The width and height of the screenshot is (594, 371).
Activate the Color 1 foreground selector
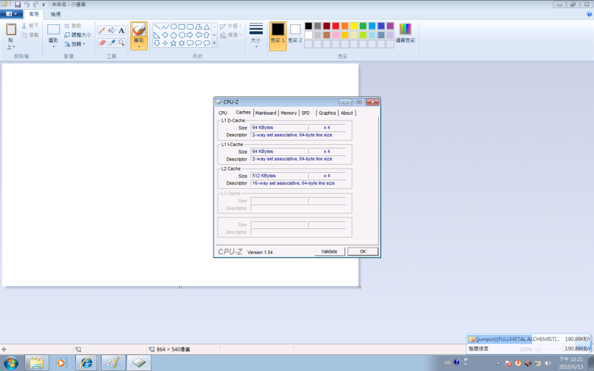(x=278, y=34)
